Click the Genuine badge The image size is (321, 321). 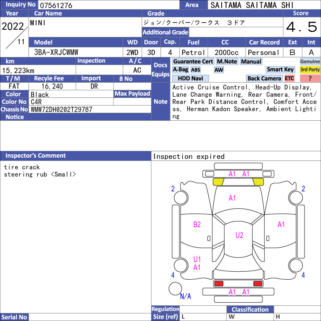click(x=310, y=61)
